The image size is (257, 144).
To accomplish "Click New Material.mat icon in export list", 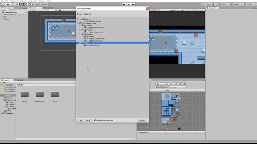I will [x=85, y=45].
